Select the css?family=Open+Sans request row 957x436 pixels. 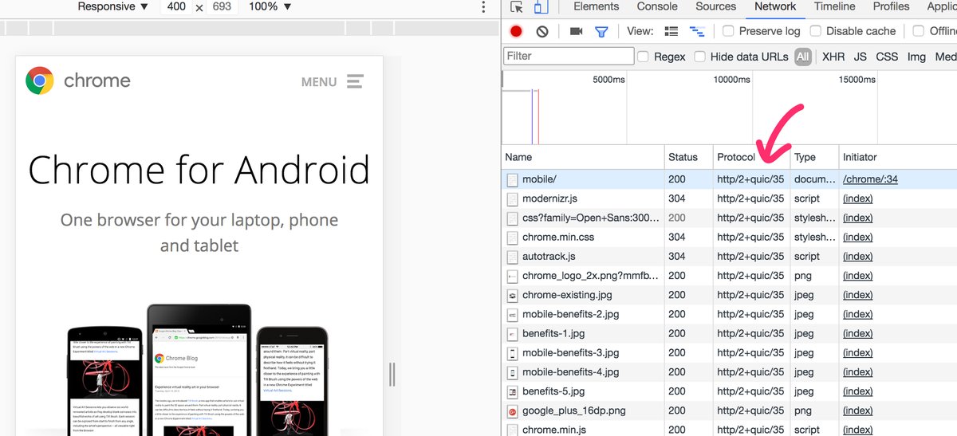(730, 218)
